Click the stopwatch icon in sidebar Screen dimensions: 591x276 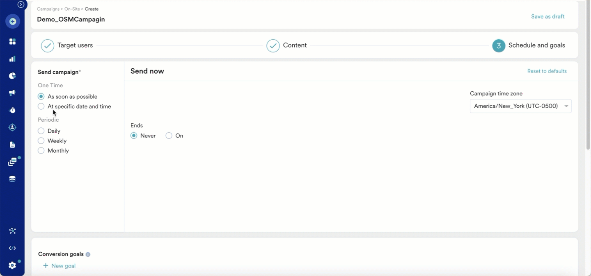[12, 110]
